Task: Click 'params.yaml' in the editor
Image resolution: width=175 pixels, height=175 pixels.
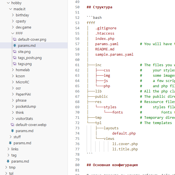Action: (x=107, y=44)
